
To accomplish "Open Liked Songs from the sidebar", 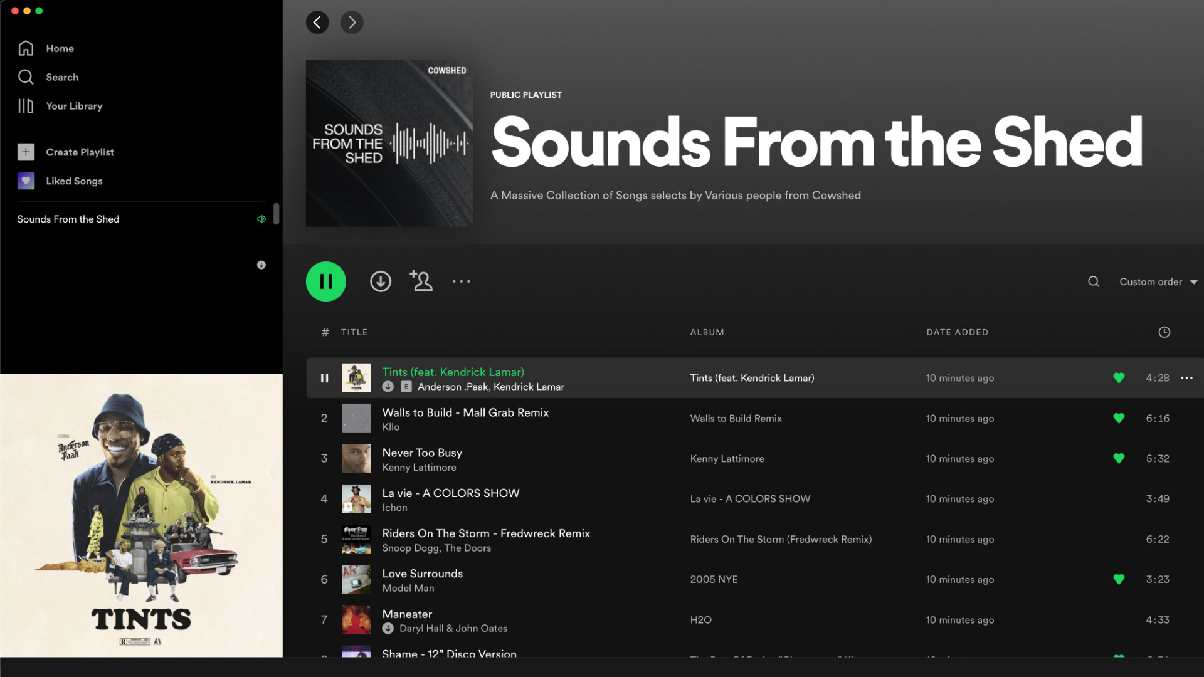I will click(73, 181).
